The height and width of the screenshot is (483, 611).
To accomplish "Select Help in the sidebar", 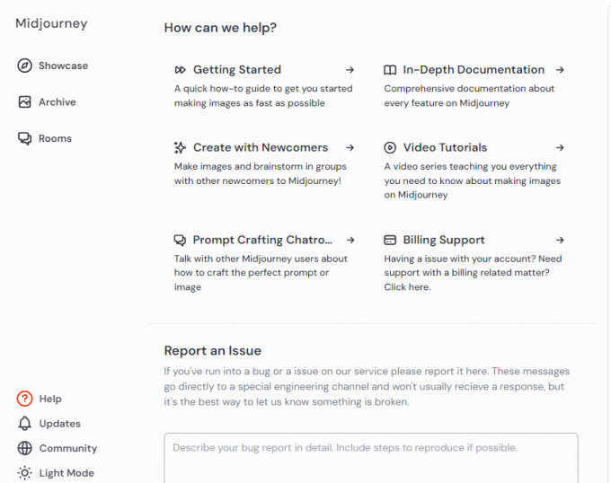I will point(50,399).
